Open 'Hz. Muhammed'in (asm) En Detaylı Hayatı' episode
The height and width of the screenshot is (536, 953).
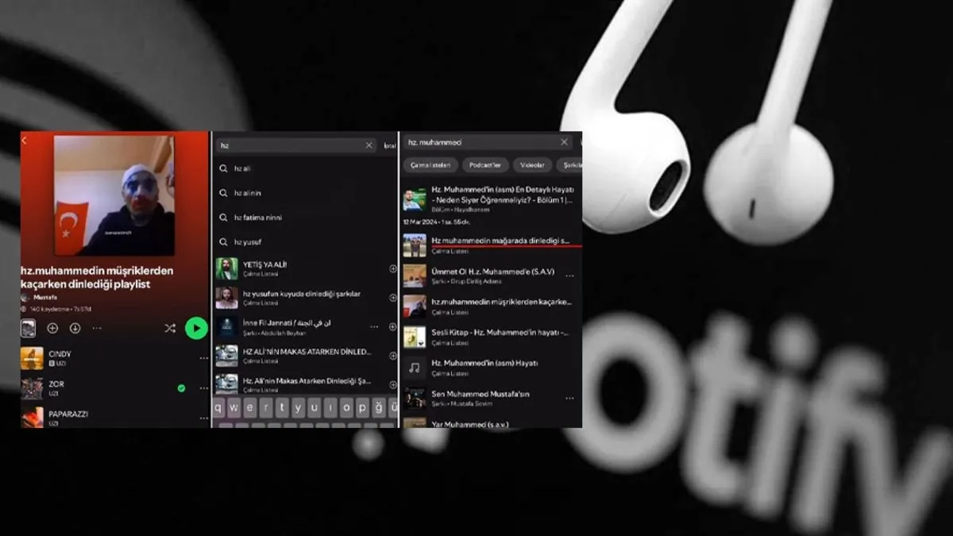click(x=492, y=200)
